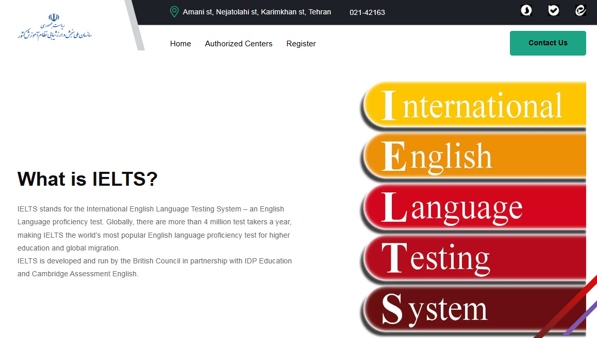The width and height of the screenshot is (597, 338).
Task: Go to the Home menu item
Action: click(180, 44)
